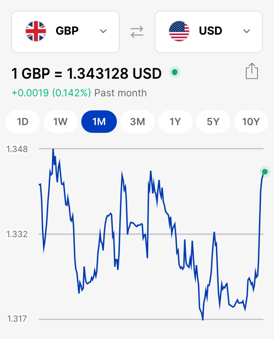Click the UK flag icon

pyautogui.click(x=36, y=31)
